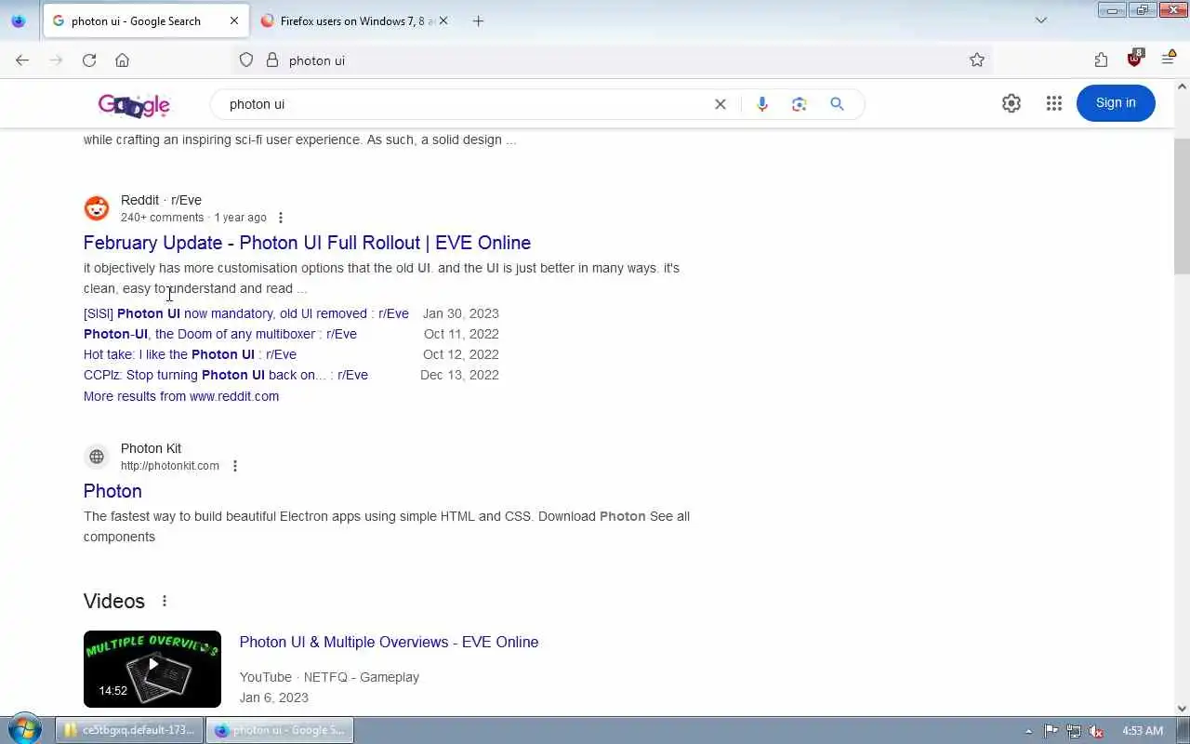Open the Firefox application menu
The height and width of the screenshot is (744, 1190).
coord(1169,60)
